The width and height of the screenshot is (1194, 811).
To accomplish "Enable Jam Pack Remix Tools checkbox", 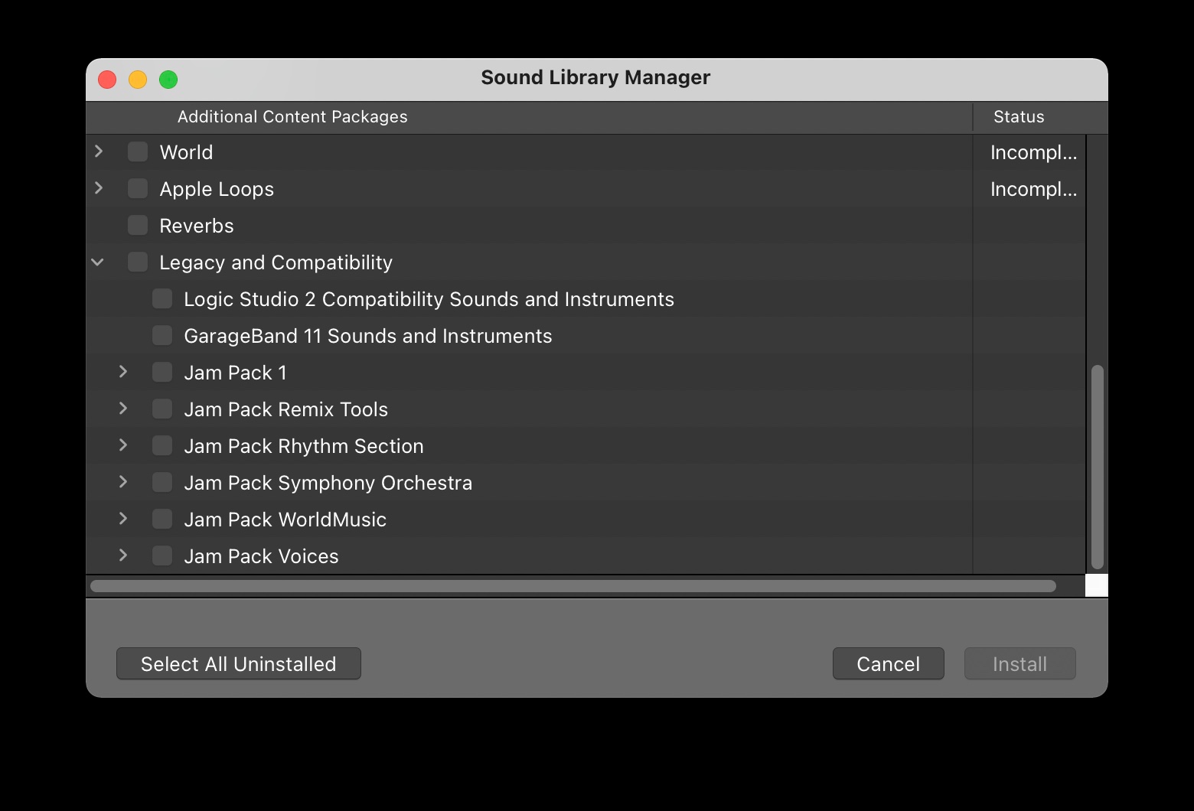I will (162, 409).
